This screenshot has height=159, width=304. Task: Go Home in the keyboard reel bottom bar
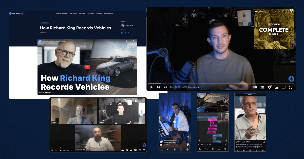click(162, 150)
